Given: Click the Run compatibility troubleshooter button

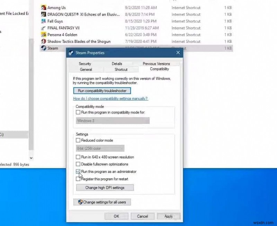Looking at the screenshot, I should (x=102, y=90).
